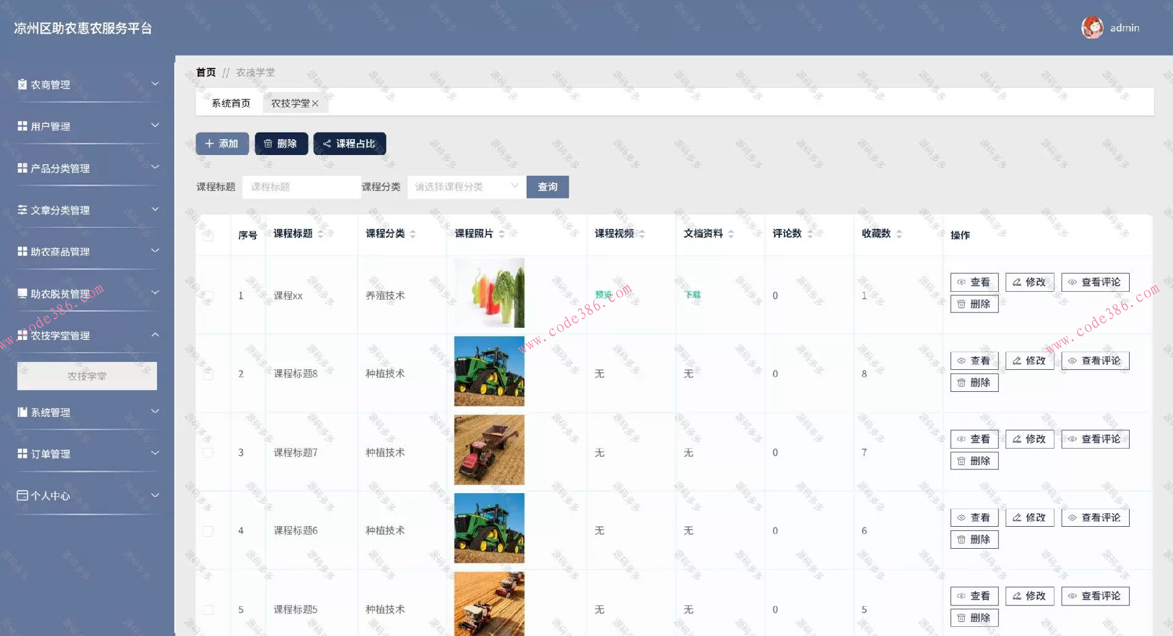
Task: Tick the checkbox for row 课程xx
Action: coord(208,296)
